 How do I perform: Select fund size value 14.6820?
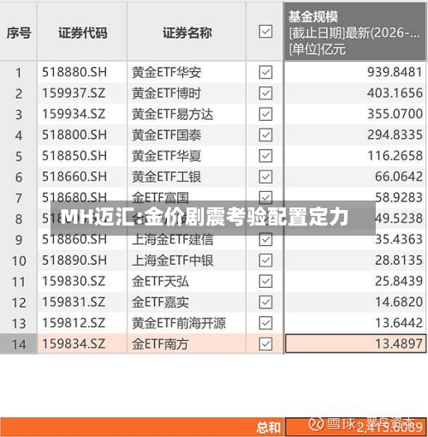click(399, 302)
